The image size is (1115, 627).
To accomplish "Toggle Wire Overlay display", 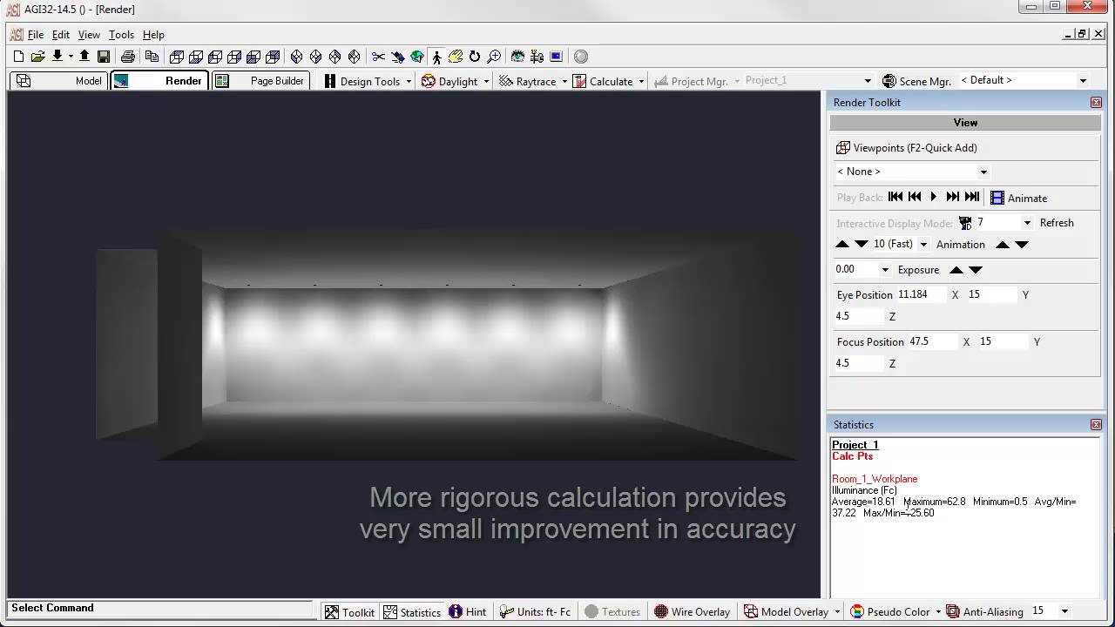I will [x=692, y=611].
